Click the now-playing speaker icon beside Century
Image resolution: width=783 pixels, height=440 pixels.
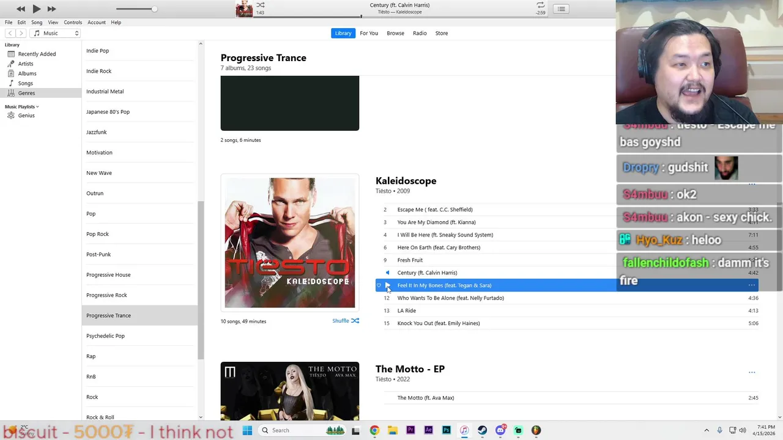[x=387, y=273]
